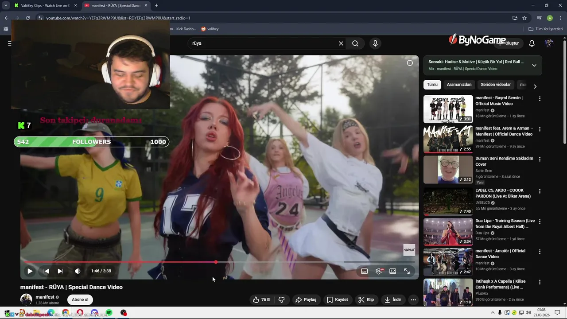
Task: Open the taskbar clock showing 03:08
Action: (541, 313)
